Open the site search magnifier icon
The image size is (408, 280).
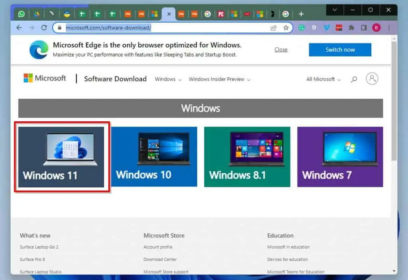click(x=353, y=79)
